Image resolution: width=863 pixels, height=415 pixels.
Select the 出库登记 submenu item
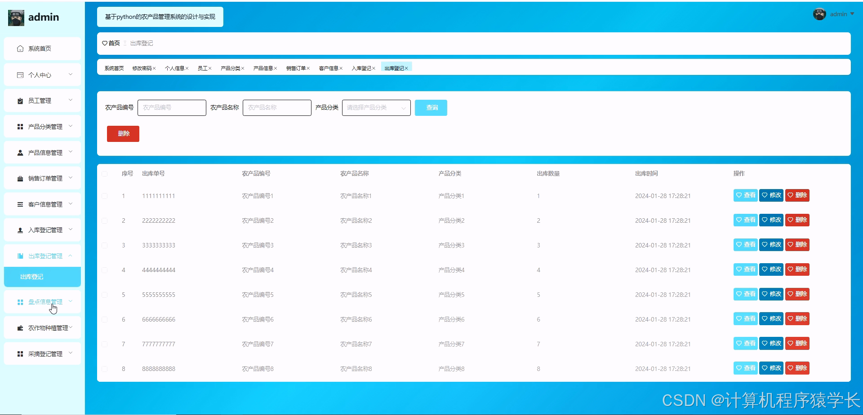42,277
